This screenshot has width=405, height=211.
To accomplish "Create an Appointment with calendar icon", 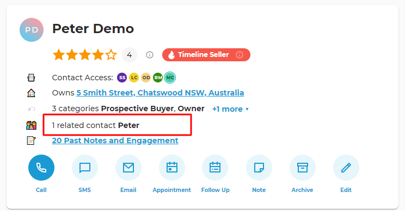I will pos(172,168).
